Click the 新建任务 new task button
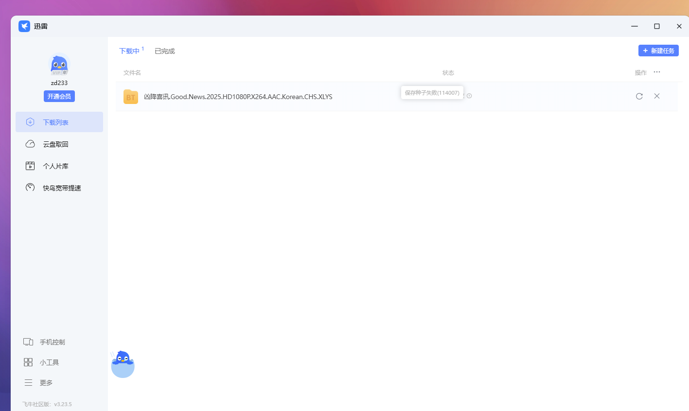Image resolution: width=689 pixels, height=411 pixels. (x=658, y=51)
